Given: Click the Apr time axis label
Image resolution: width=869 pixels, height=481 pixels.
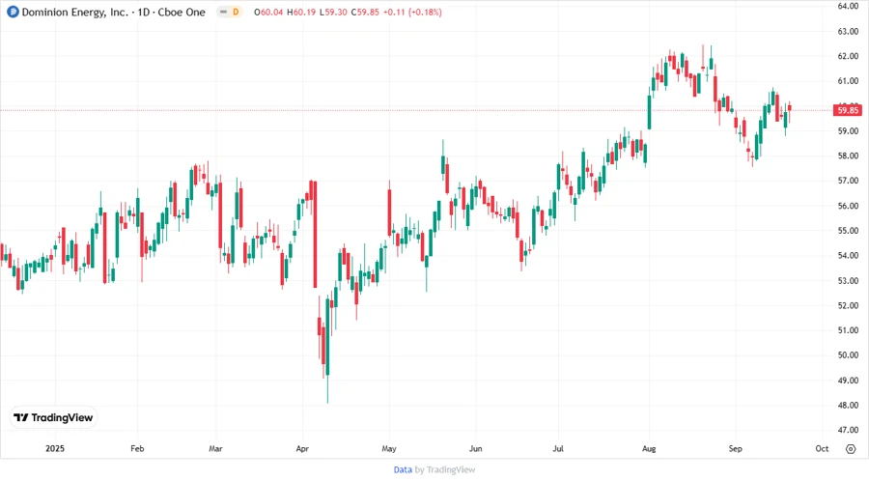Looking at the screenshot, I should tap(302, 449).
